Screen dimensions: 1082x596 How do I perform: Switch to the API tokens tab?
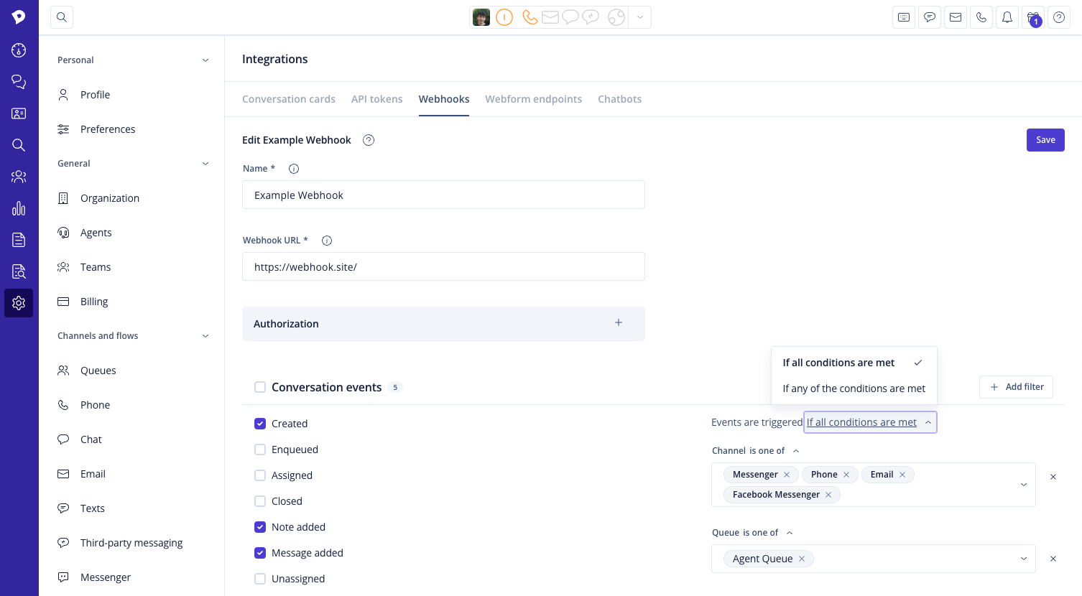pos(376,99)
